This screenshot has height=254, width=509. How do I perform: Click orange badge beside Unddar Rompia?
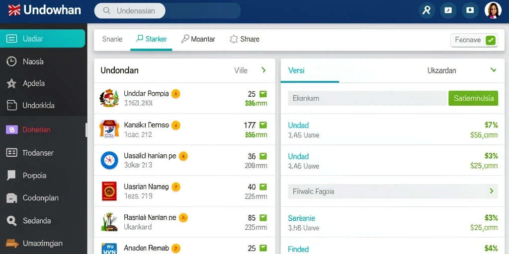pos(175,94)
